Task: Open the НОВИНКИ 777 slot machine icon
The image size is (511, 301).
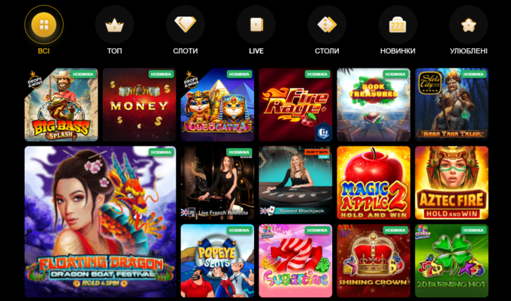Action: point(398,25)
